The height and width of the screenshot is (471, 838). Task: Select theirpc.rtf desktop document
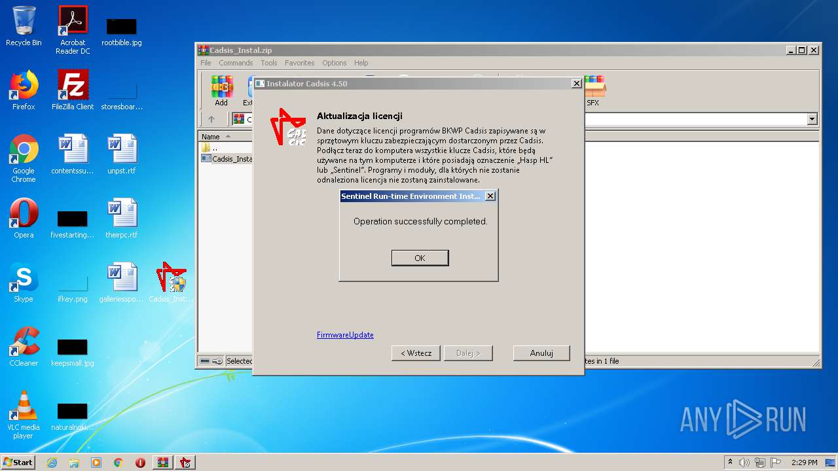(x=122, y=218)
